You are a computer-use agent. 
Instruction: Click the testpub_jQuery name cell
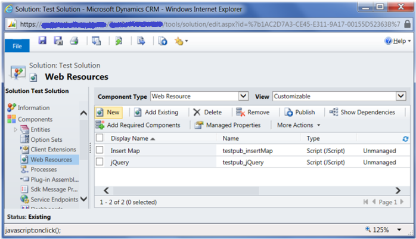pos(243,162)
